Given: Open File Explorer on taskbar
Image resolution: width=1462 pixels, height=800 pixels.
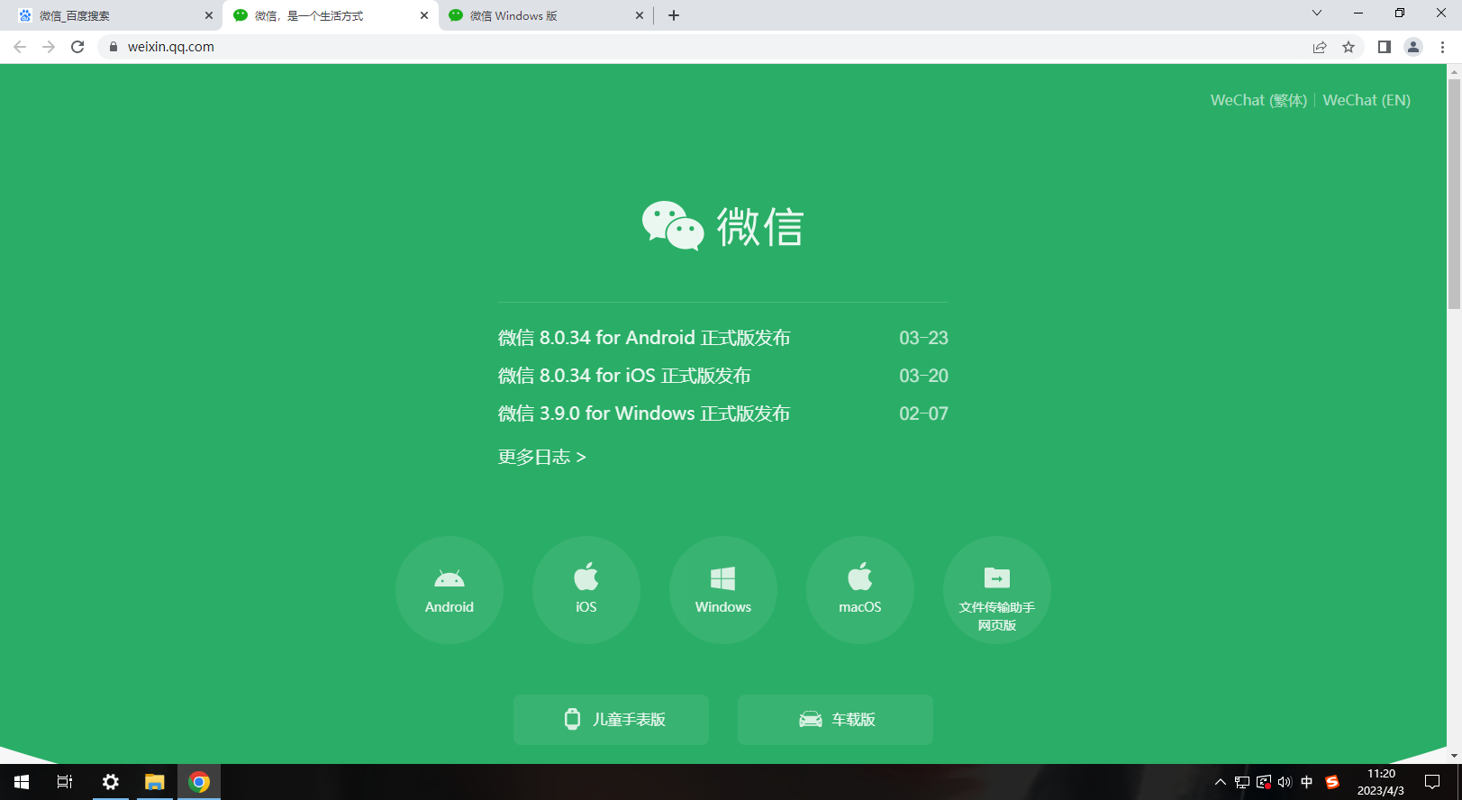Looking at the screenshot, I should (155, 782).
